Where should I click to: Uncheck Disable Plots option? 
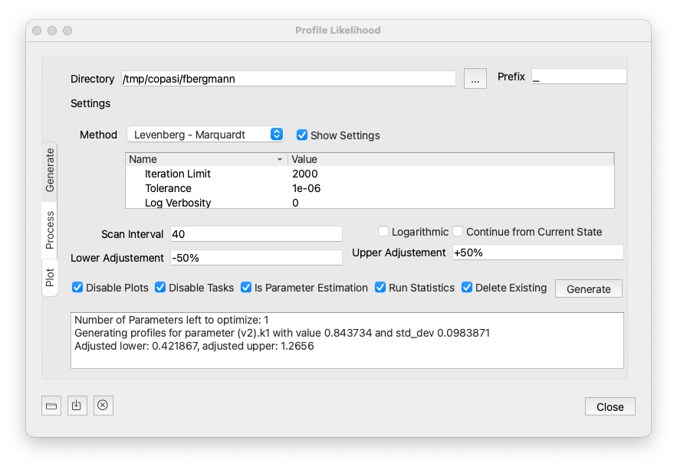pos(77,288)
